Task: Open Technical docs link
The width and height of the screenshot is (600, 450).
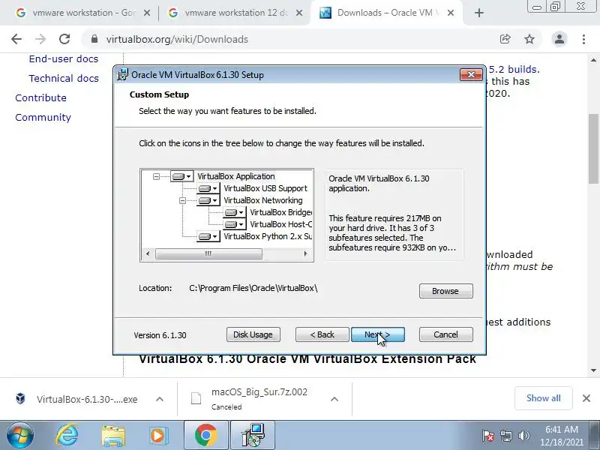Action: point(64,79)
